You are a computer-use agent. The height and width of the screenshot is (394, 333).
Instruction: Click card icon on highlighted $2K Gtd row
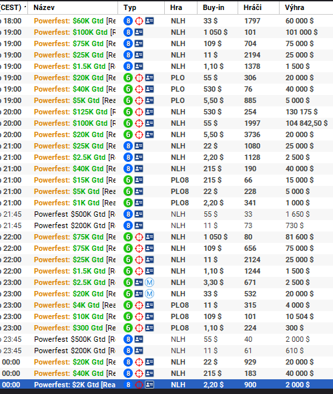149,385
